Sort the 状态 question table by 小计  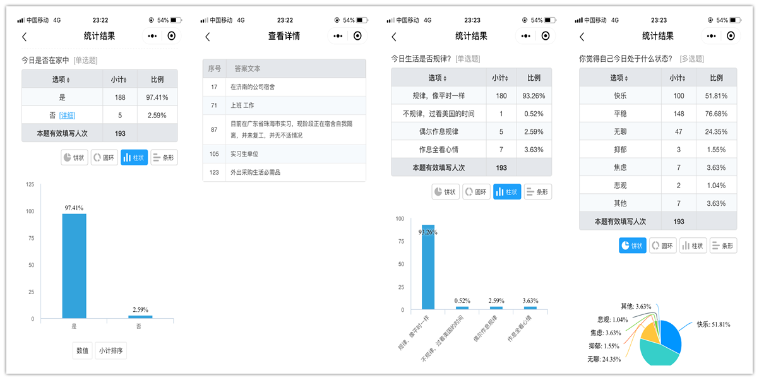pyautogui.click(x=678, y=78)
